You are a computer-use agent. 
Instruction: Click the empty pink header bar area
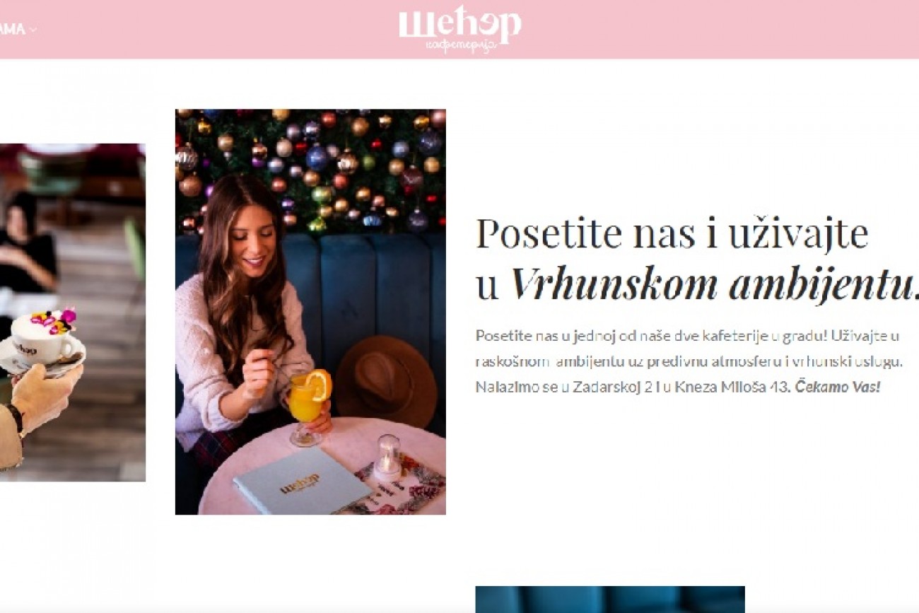(707, 29)
